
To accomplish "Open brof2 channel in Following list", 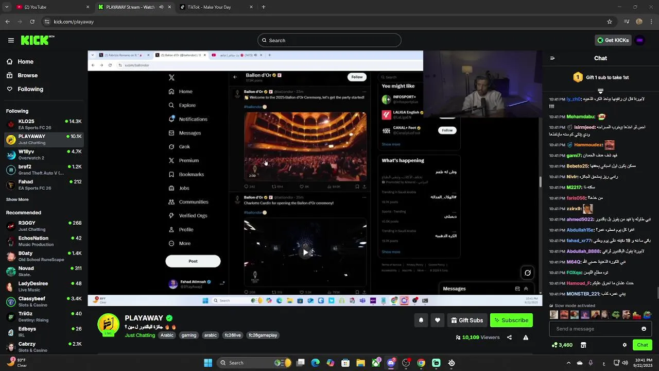I will [44, 170].
